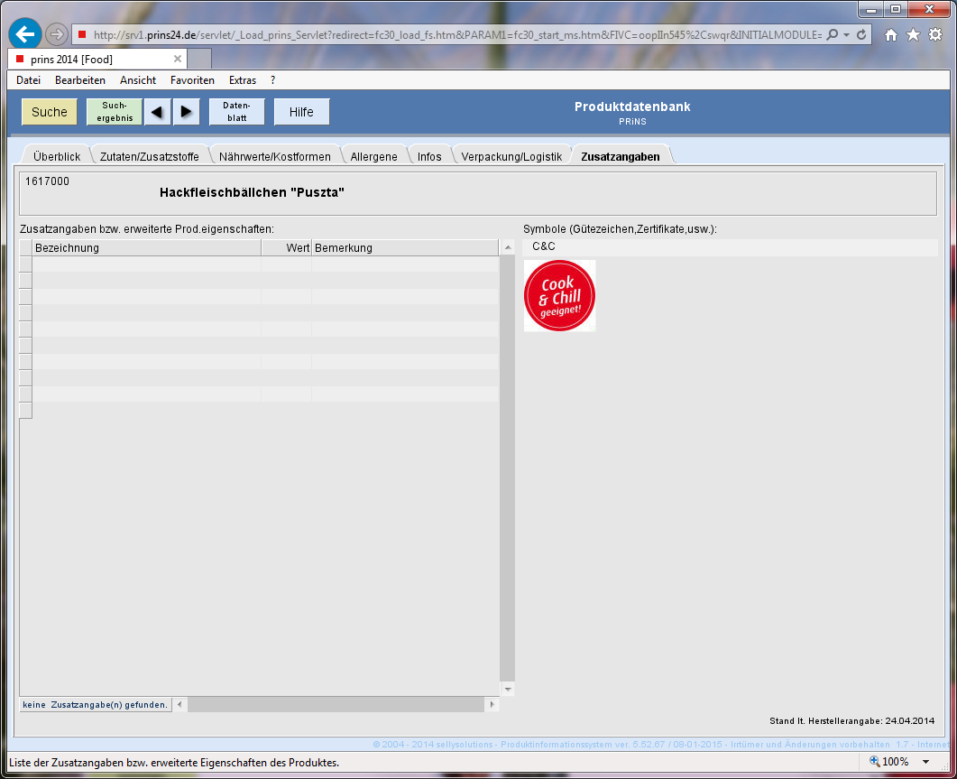The width and height of the screenshot is (957, 779).
Task: Go to next product with right triangle
Action: (186, 112)
